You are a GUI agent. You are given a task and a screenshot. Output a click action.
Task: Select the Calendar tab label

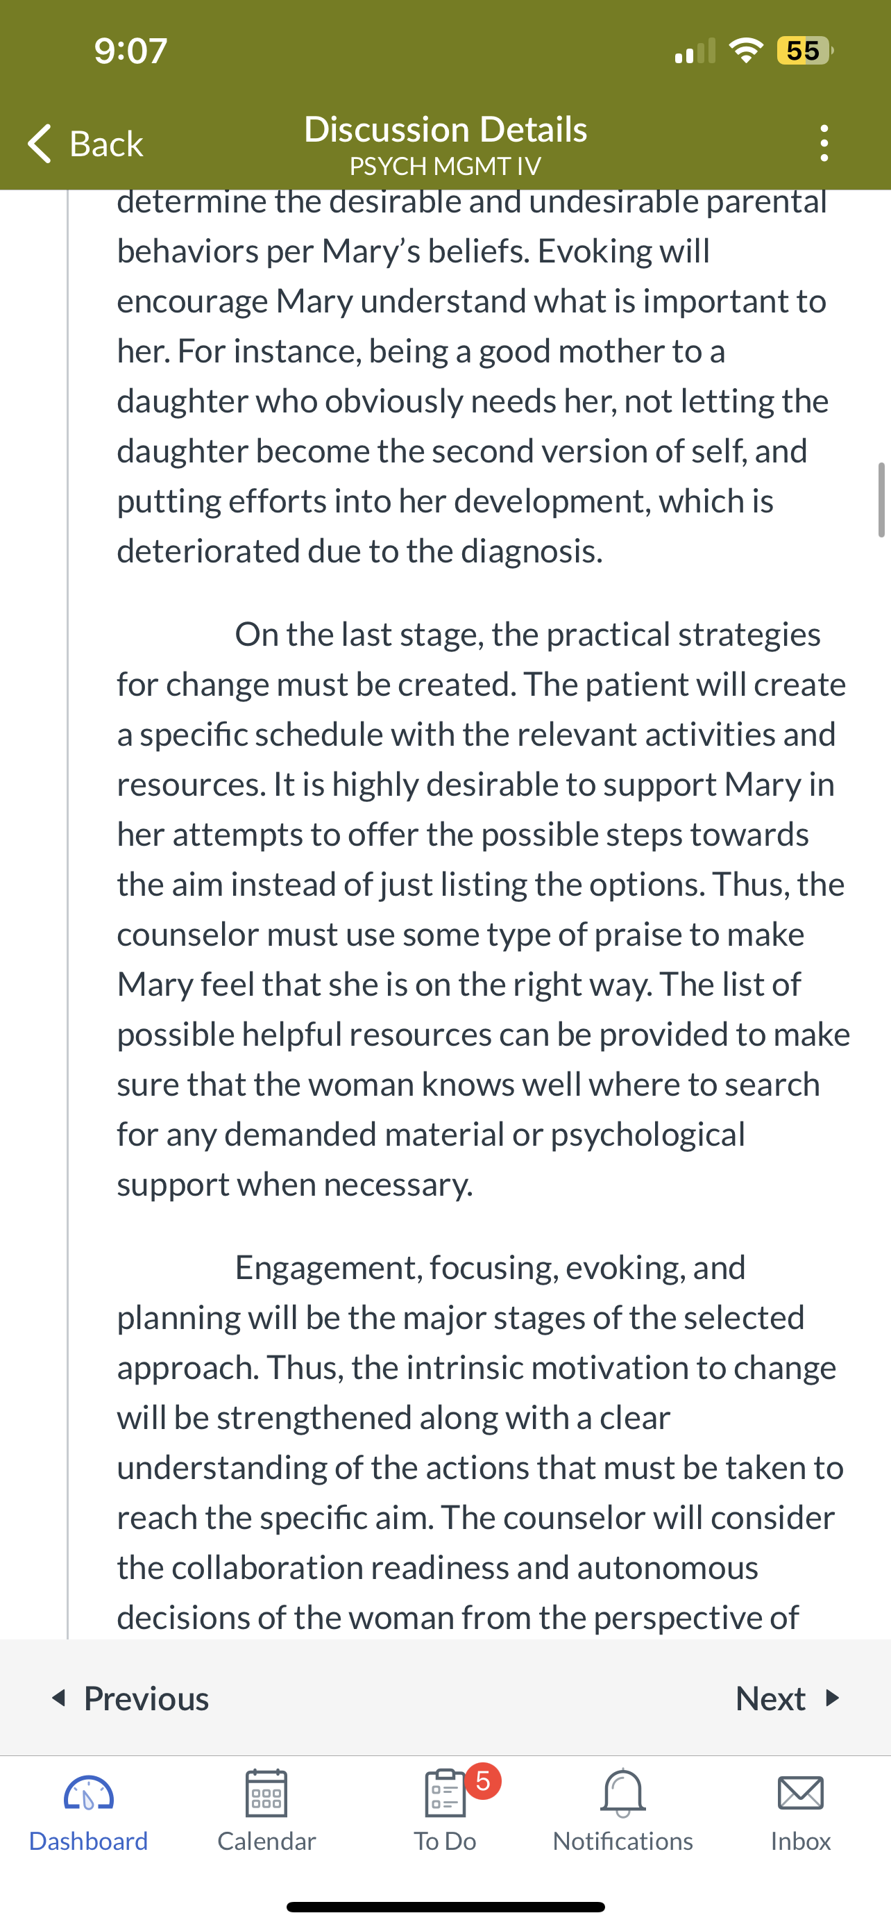[x=266, y=1841]
